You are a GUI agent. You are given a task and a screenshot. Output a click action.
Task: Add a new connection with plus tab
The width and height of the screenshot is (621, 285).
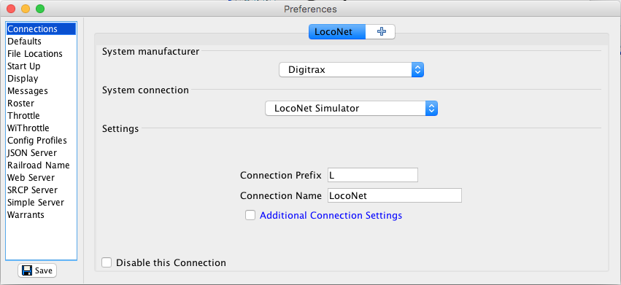pyautogui.click(x=381, y=31)
